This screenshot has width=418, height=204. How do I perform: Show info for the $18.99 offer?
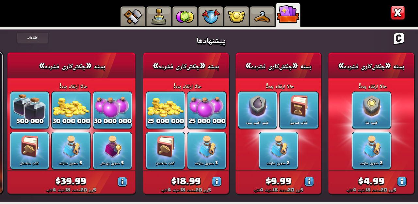coord(217,182)
